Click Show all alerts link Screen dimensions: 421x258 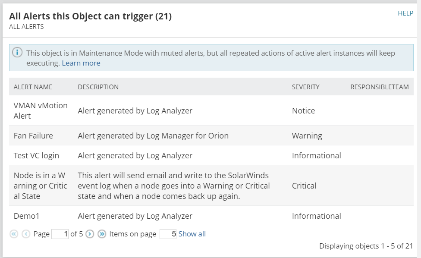coord(192,234)
